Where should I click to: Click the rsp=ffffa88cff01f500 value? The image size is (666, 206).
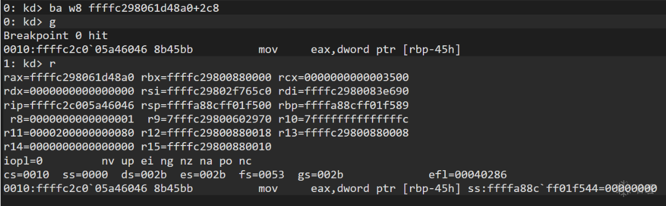pyautogui.click(x=207, y=105)
